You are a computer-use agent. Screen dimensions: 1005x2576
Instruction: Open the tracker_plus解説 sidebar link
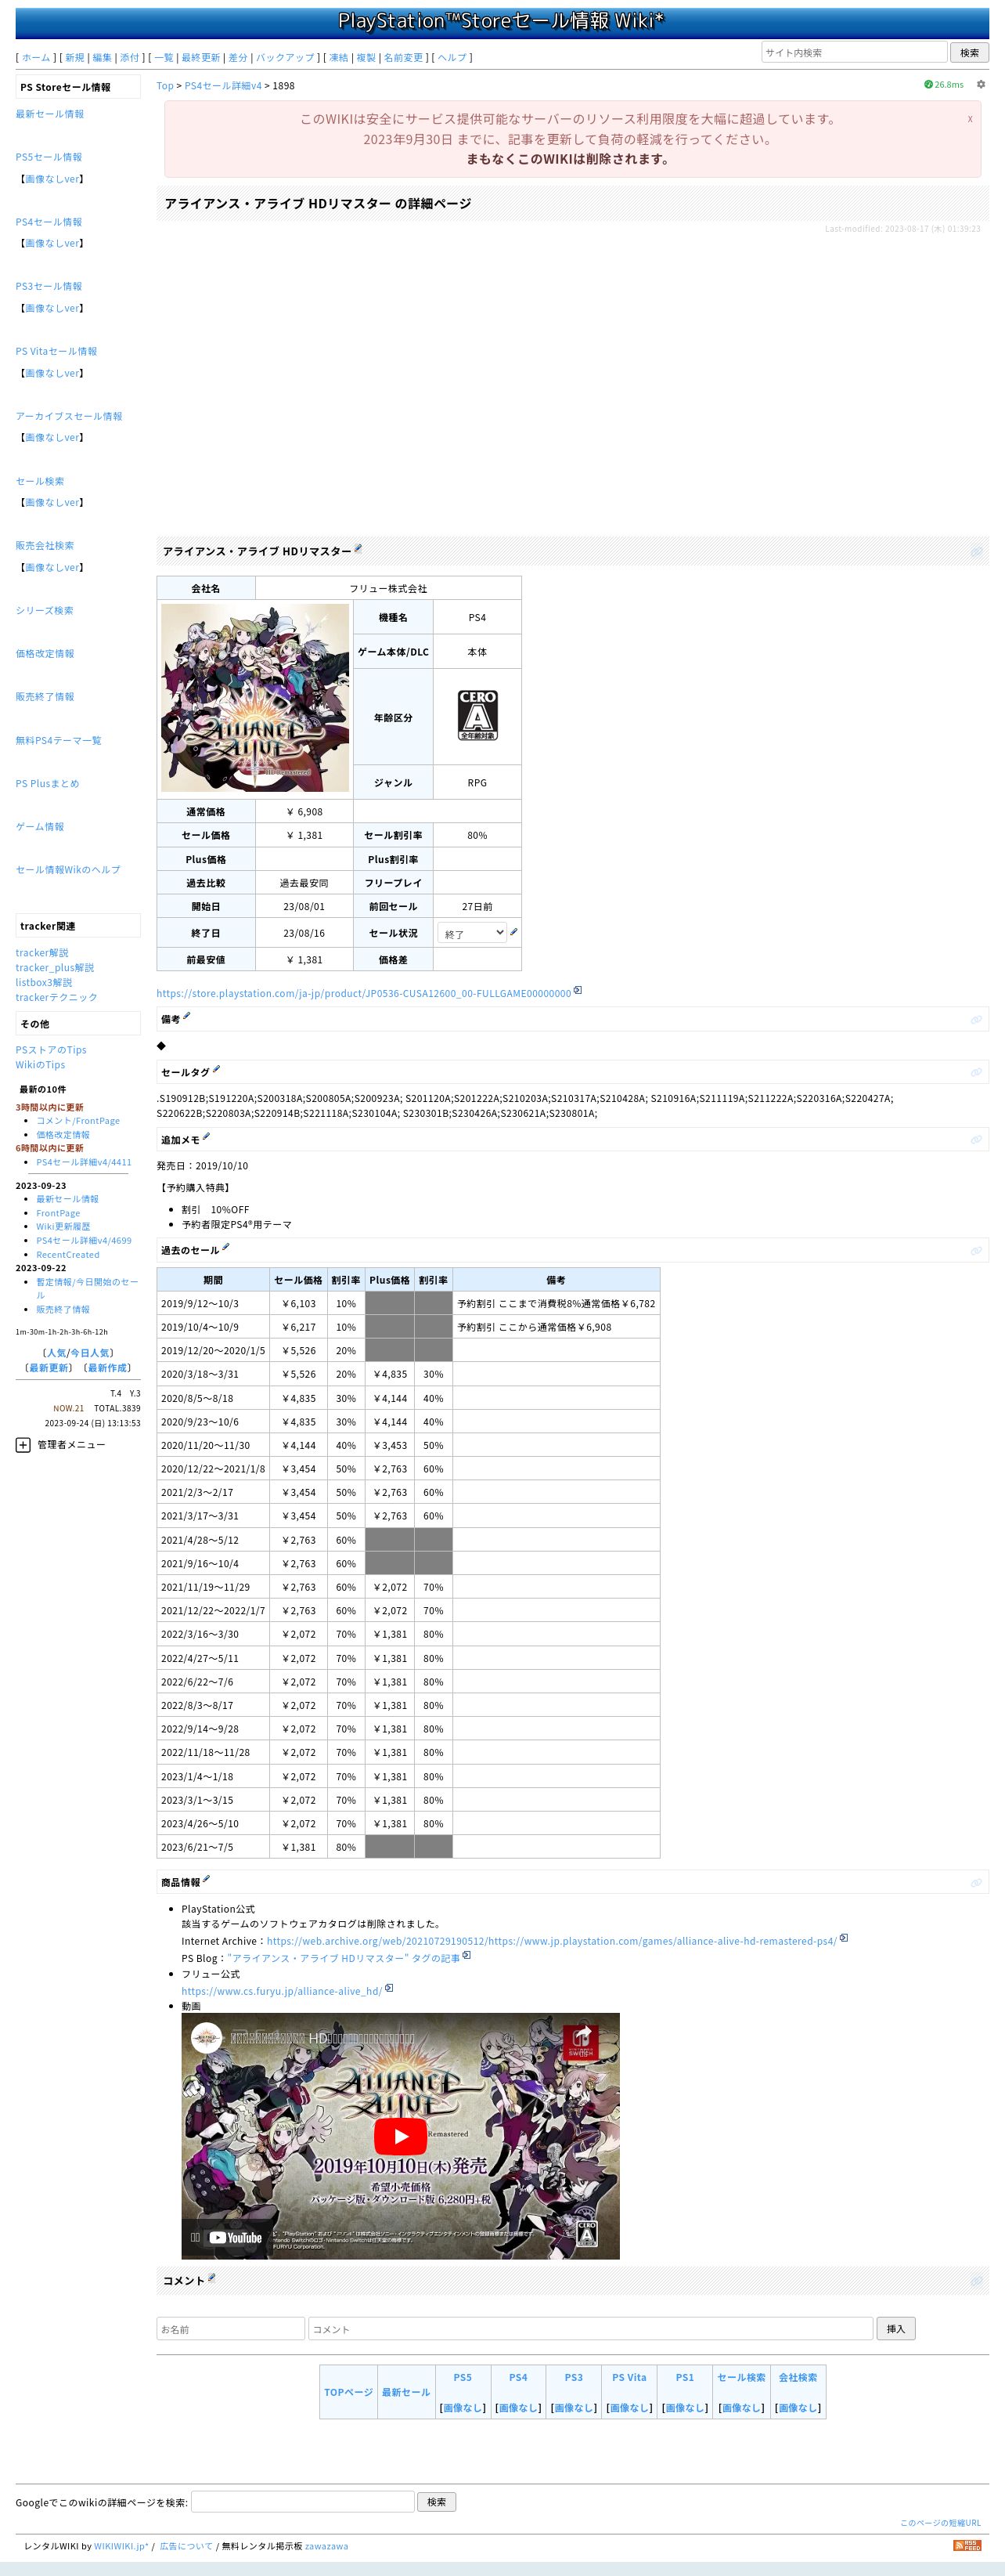55,968
